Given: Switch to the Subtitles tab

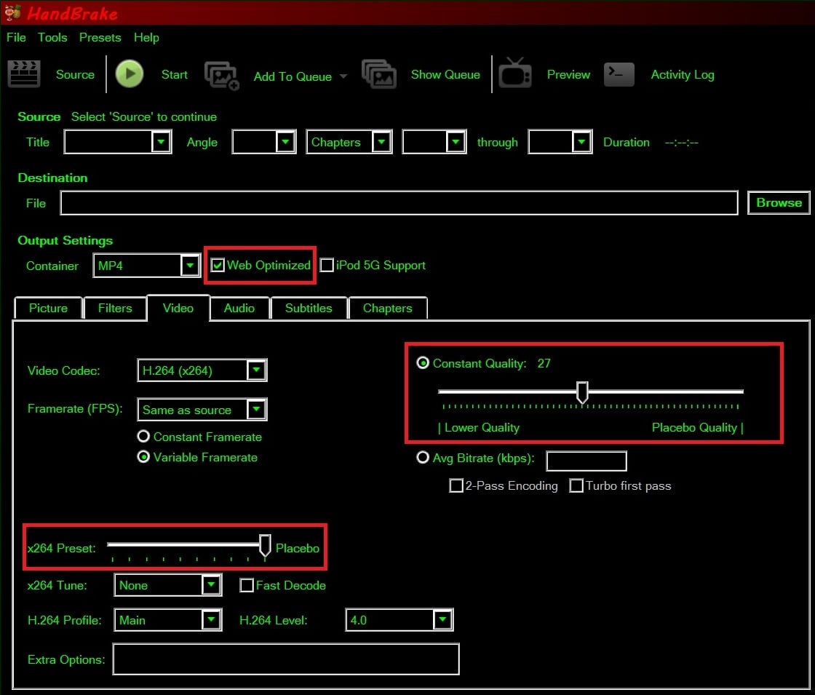Looking at the screenshot, I should [x=309, y=309].
